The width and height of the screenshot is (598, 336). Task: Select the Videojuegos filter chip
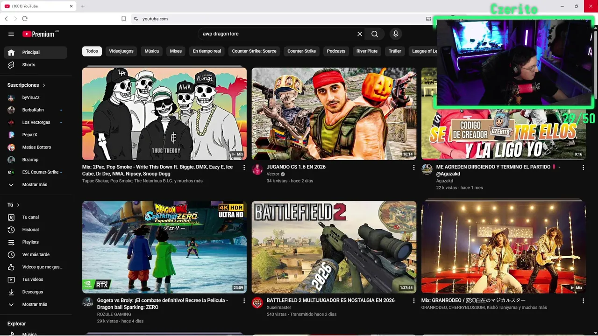[121, 51]
